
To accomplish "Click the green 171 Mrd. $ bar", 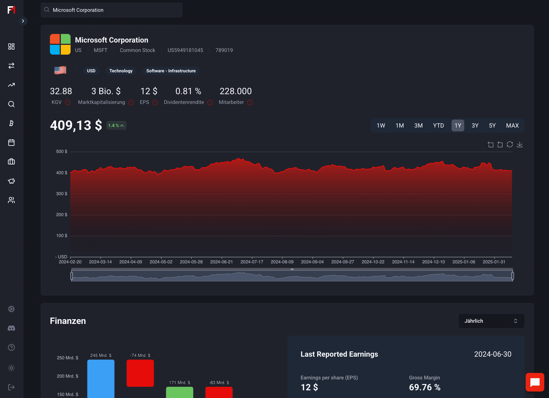I will click(180, 392).
